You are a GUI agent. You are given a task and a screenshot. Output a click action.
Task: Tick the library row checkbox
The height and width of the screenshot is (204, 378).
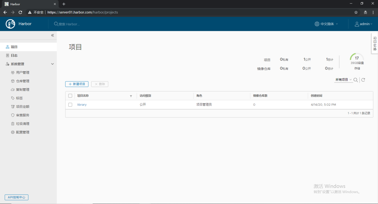[70, 105]
